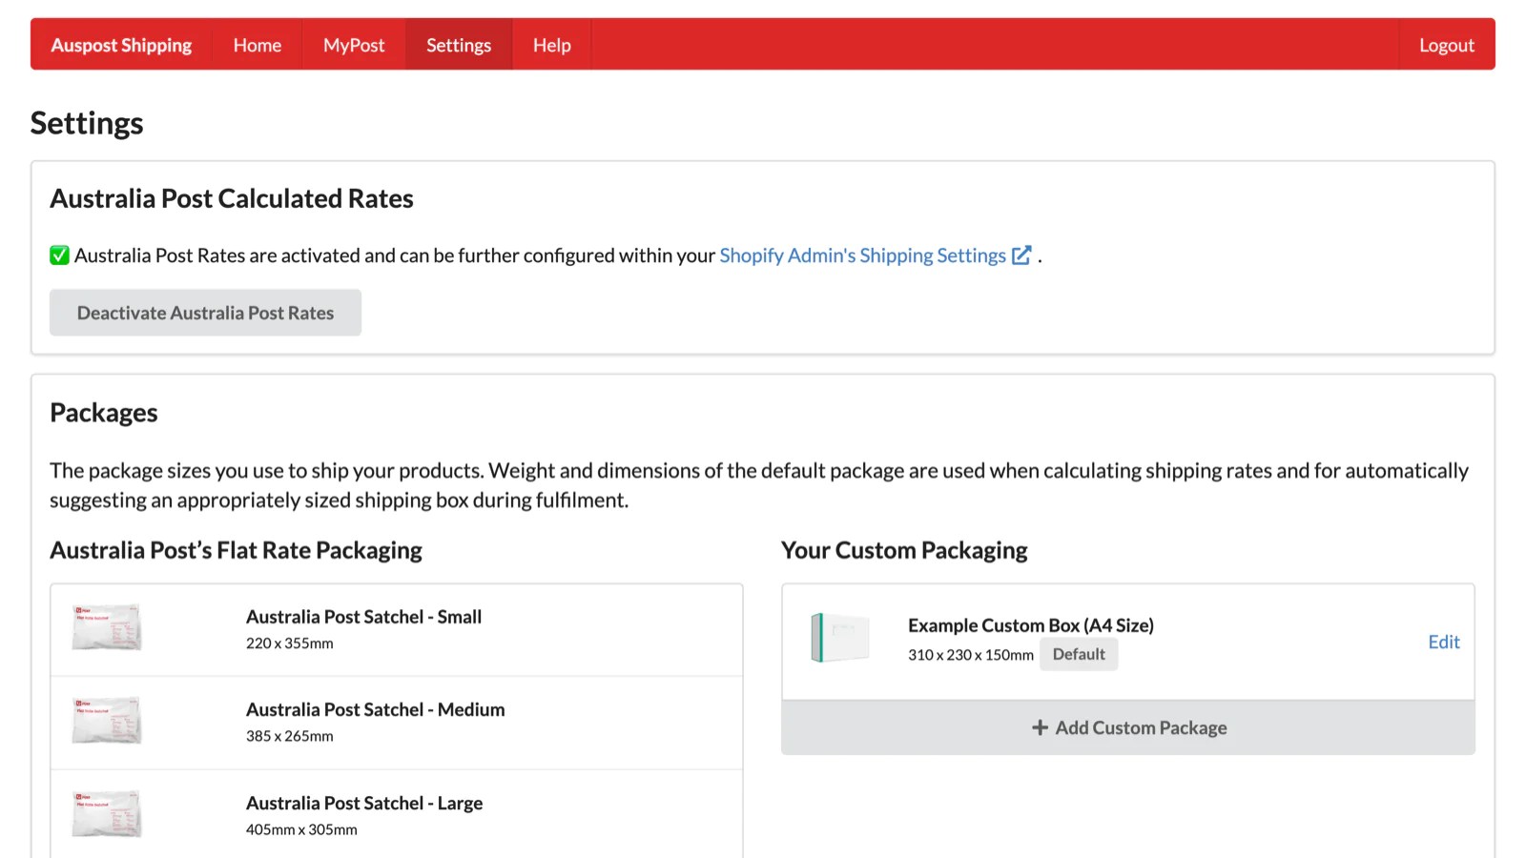Click the Example Custom Box package image

[839, 639]
